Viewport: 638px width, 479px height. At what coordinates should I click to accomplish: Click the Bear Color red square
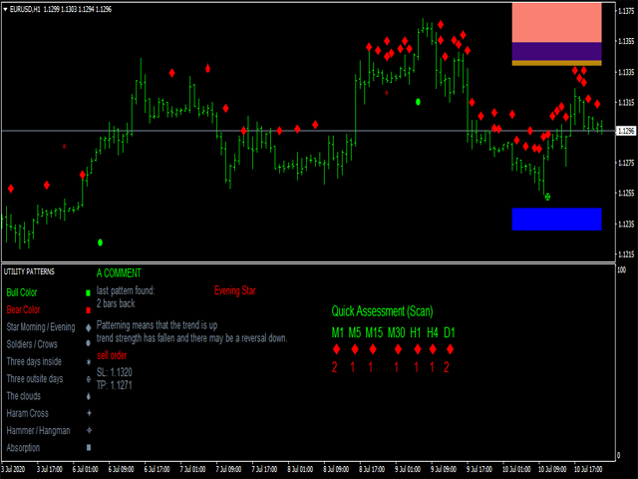[x=88, y=310]
